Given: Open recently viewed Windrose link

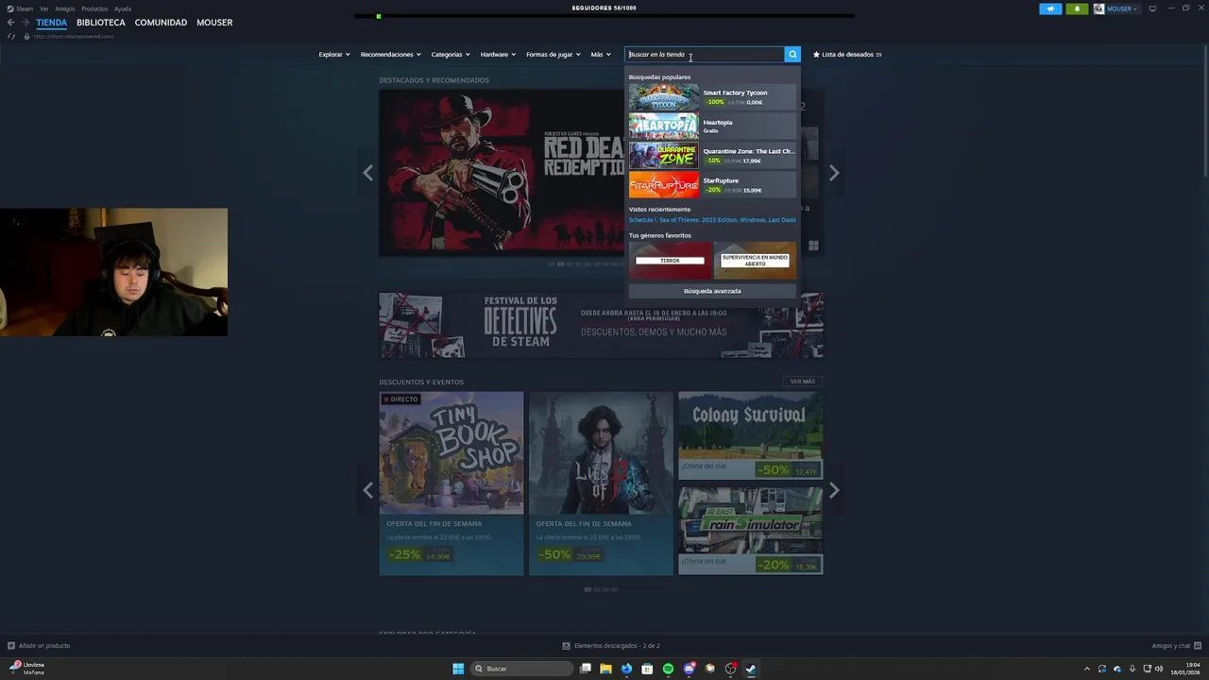Looking at the screenshot, I should tap(753, 220).
